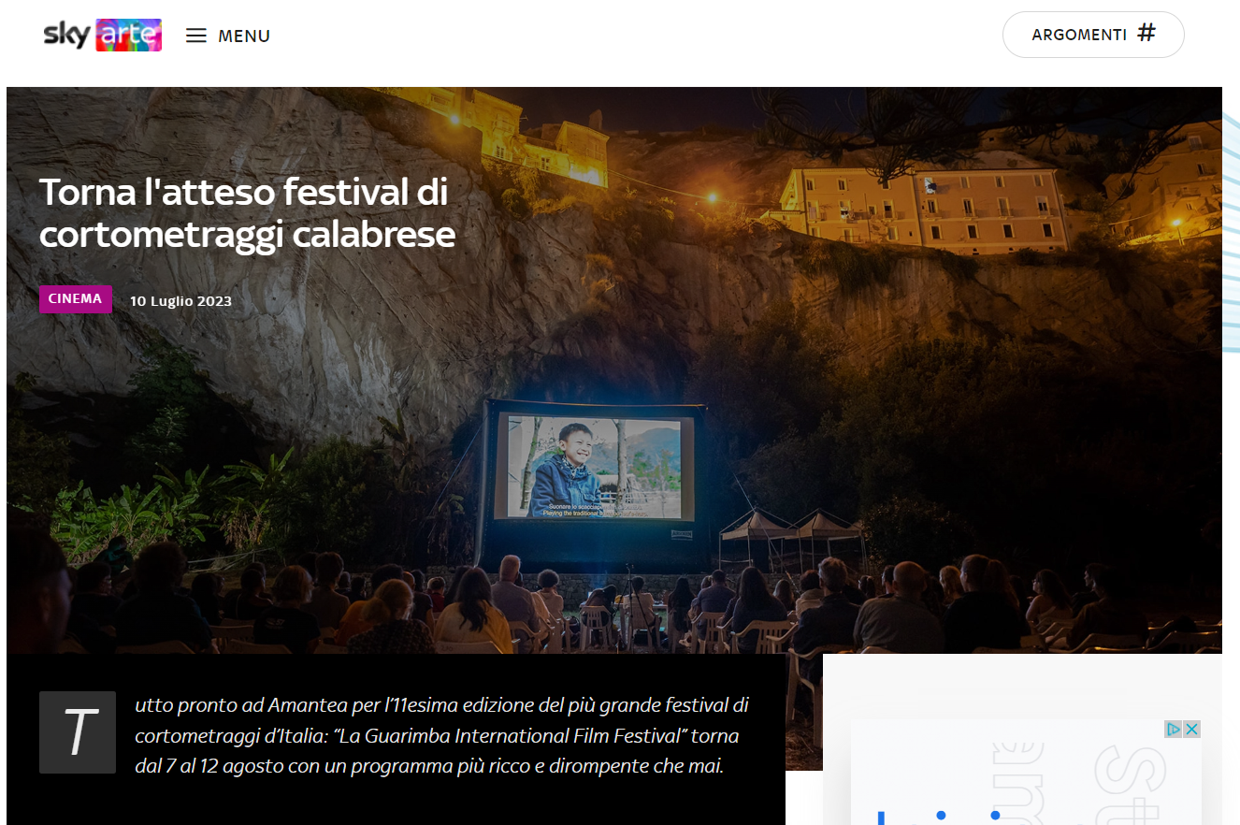Click the outdoor cinema projection screen in the photo
Image resolution: width=1240 pixels, height=825 pixels.
(595, 466)
